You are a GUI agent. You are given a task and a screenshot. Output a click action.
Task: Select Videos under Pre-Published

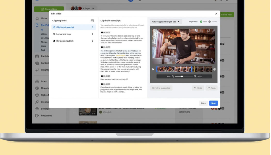click(44, 34)
